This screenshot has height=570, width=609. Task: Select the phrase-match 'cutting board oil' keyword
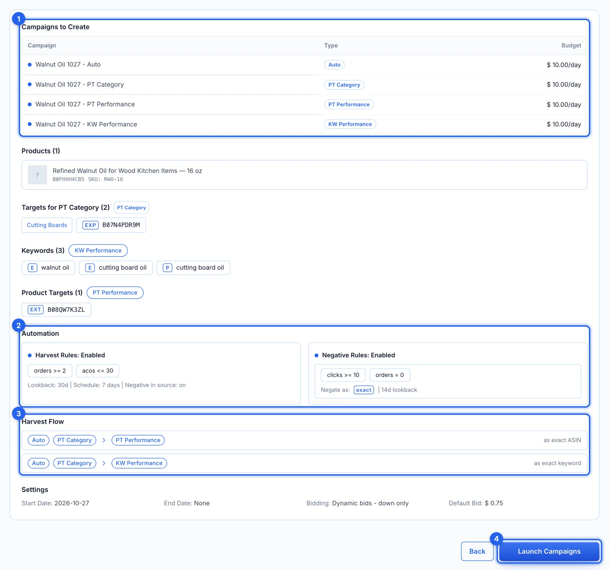tap(193, 268)
